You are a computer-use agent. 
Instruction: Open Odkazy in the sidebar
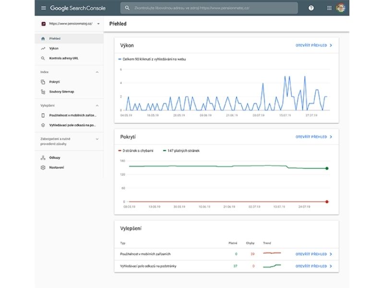[69, 158]
